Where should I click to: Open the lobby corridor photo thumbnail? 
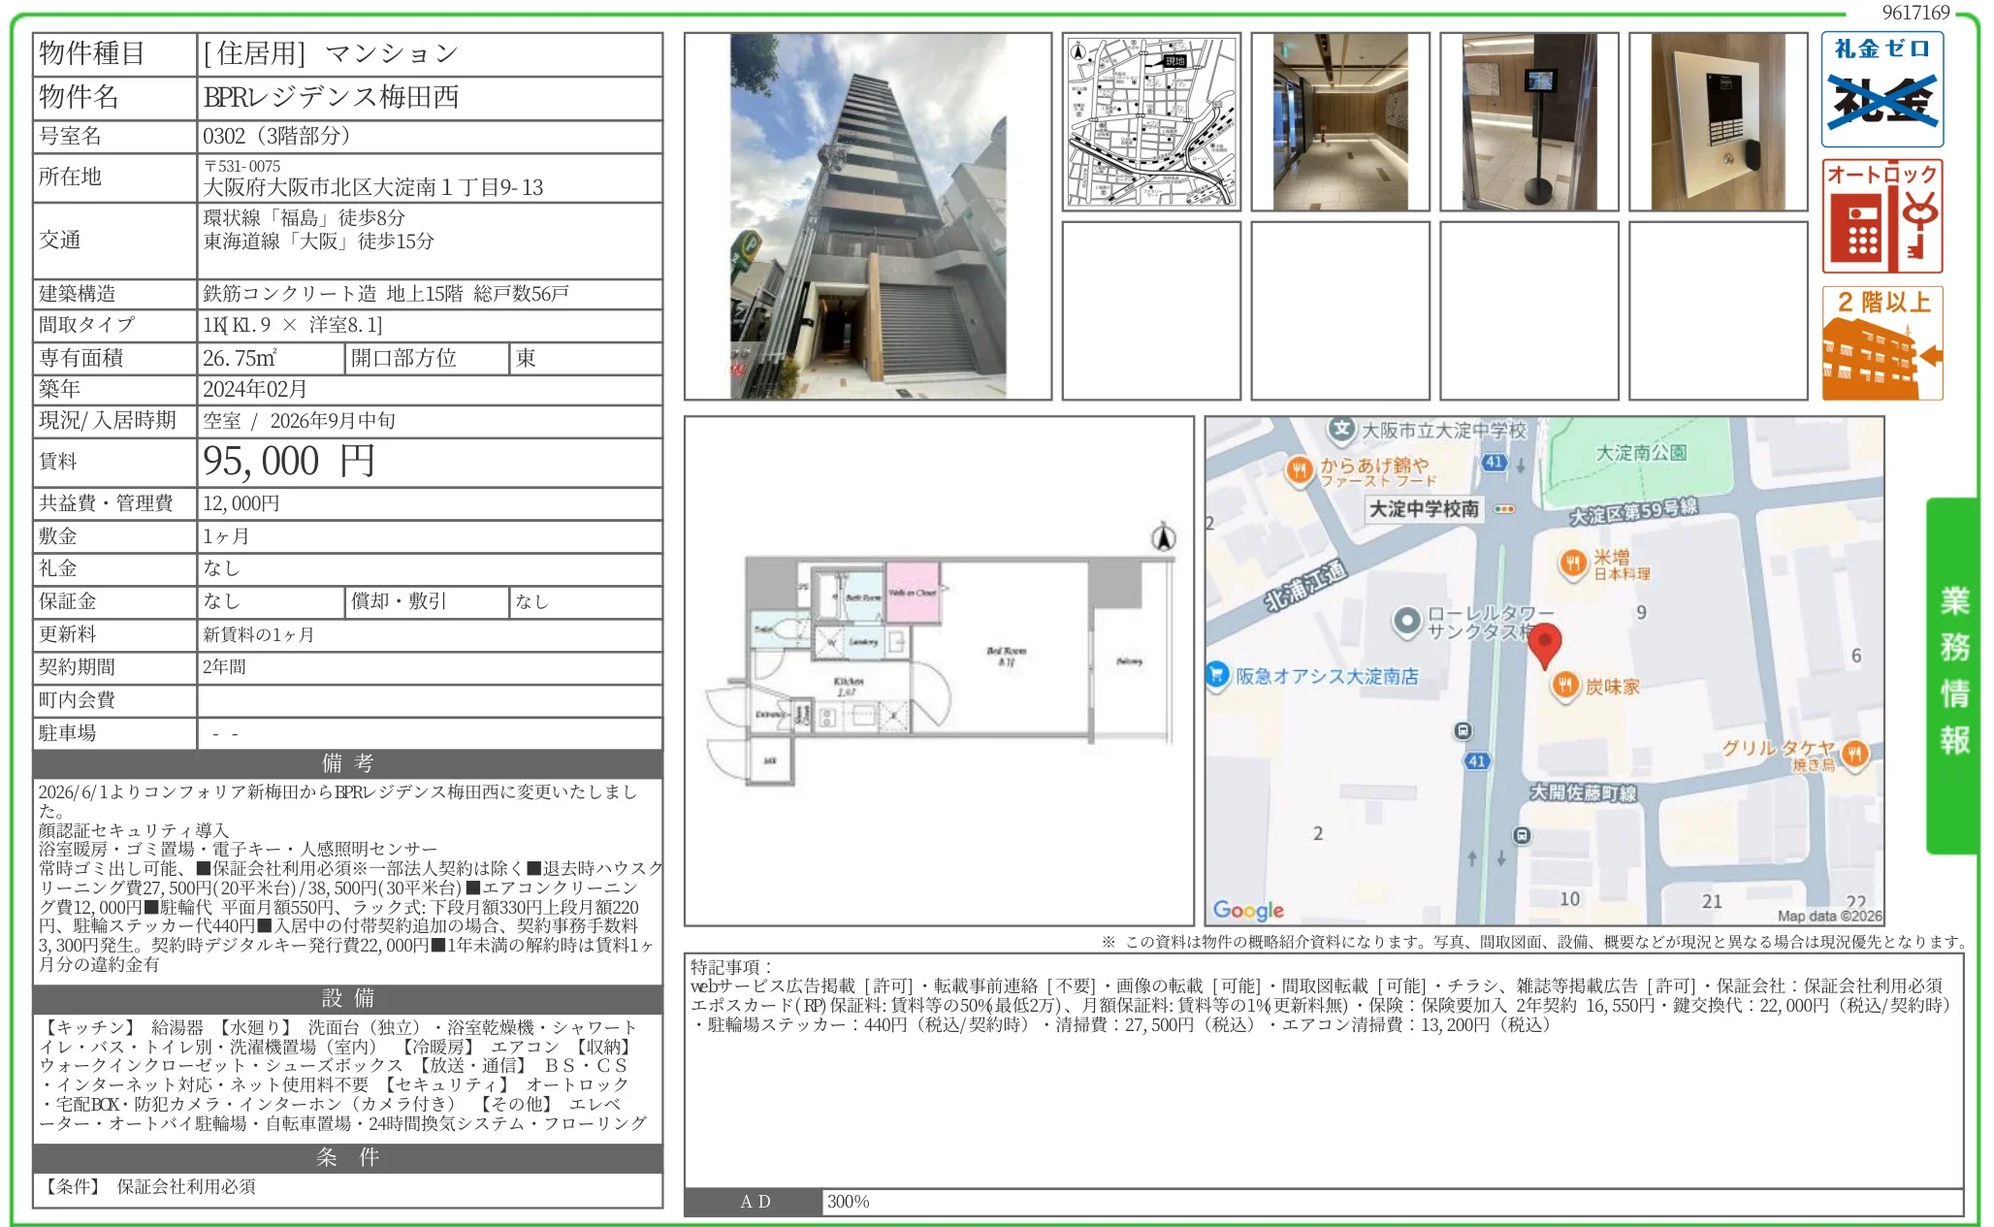[x=1340, y=122]
